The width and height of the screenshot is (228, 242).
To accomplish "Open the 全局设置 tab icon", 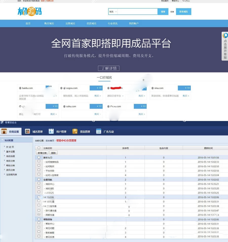I will pos(4,132).
